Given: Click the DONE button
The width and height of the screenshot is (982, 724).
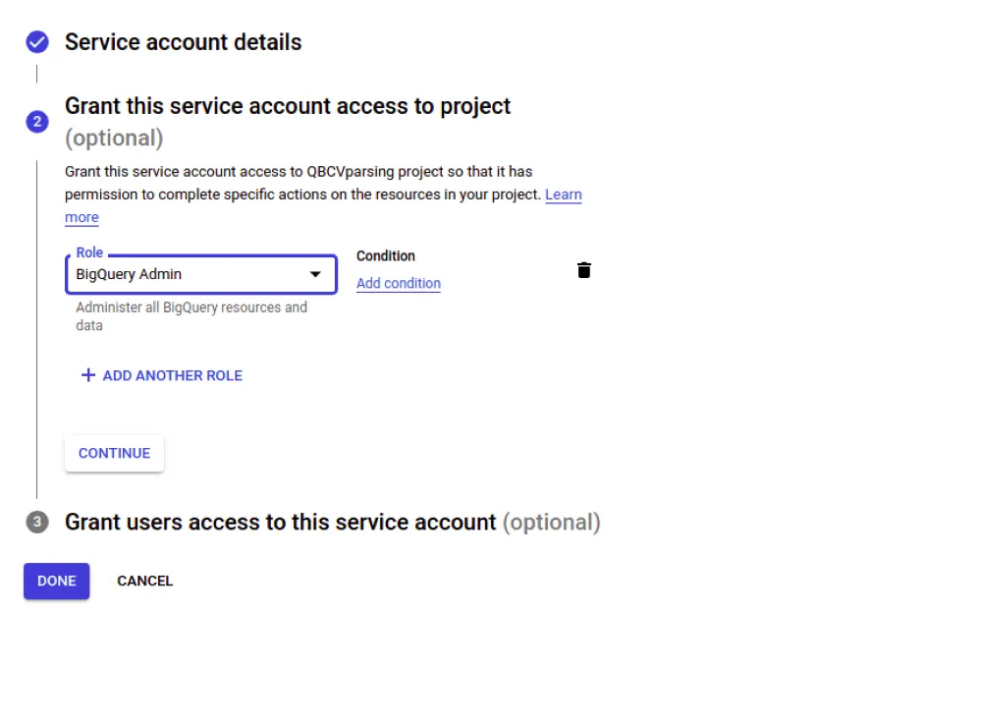Looking at the screenshot, I should (56, 581).
